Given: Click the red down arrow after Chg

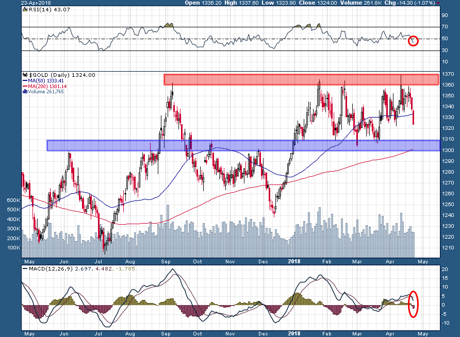Looking at the screenshot, I should [438, 3].
